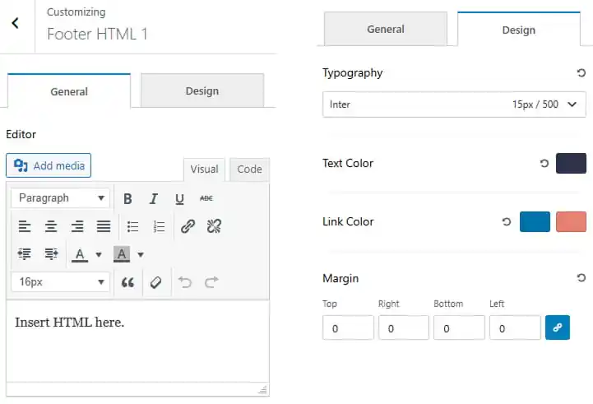Reset the Typography setting
The image size is (593, 404).
(x=581, y=72)
